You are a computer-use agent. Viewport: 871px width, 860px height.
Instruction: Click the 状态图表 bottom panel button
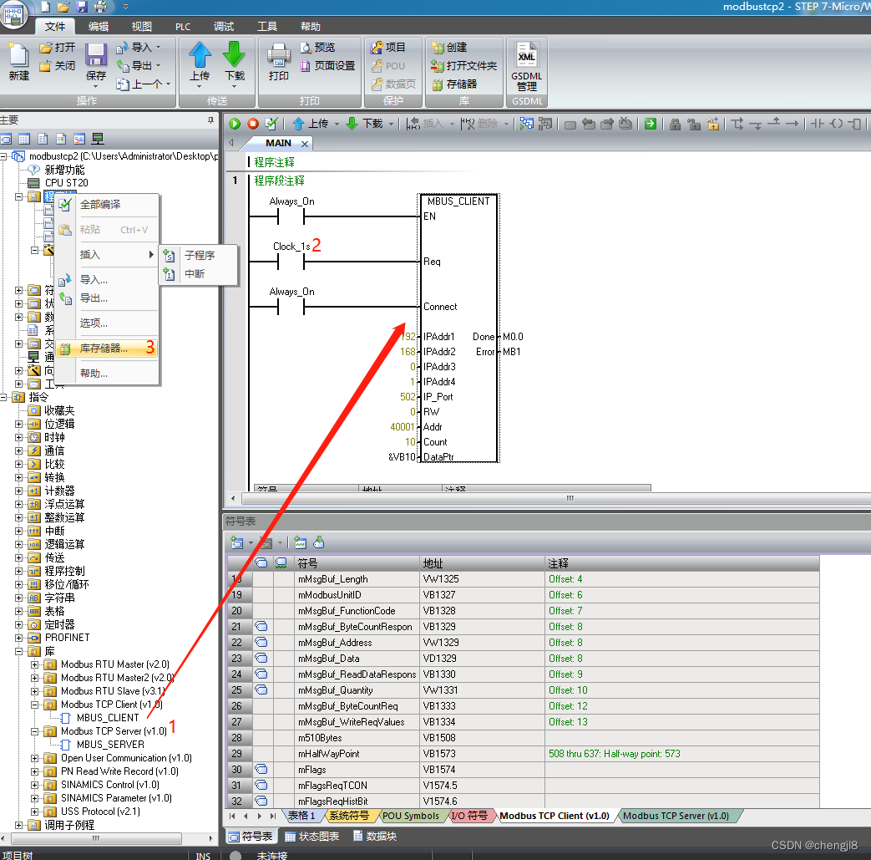(312, 837)
